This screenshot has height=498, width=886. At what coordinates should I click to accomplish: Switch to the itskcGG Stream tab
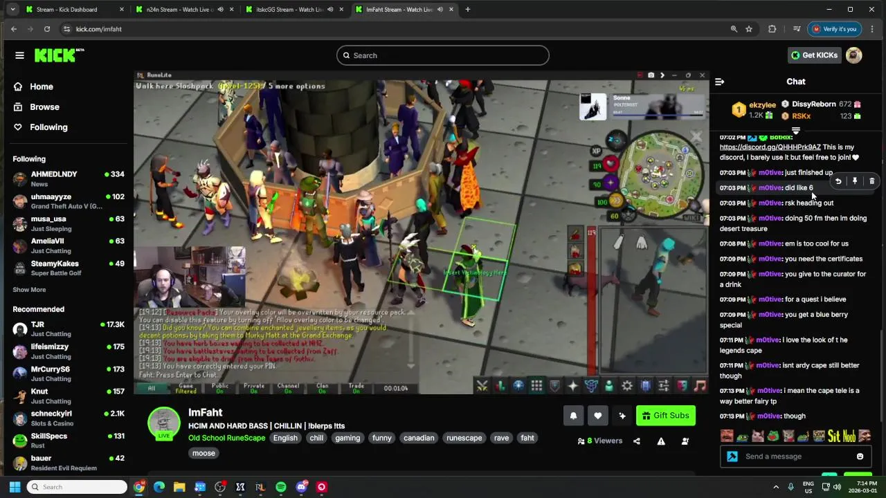294,10
